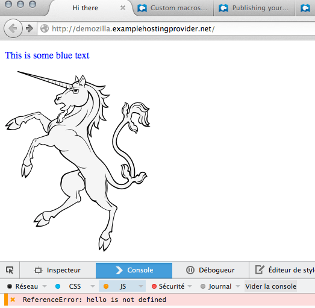Open the Débogueur tab

(x=210, y=270)
